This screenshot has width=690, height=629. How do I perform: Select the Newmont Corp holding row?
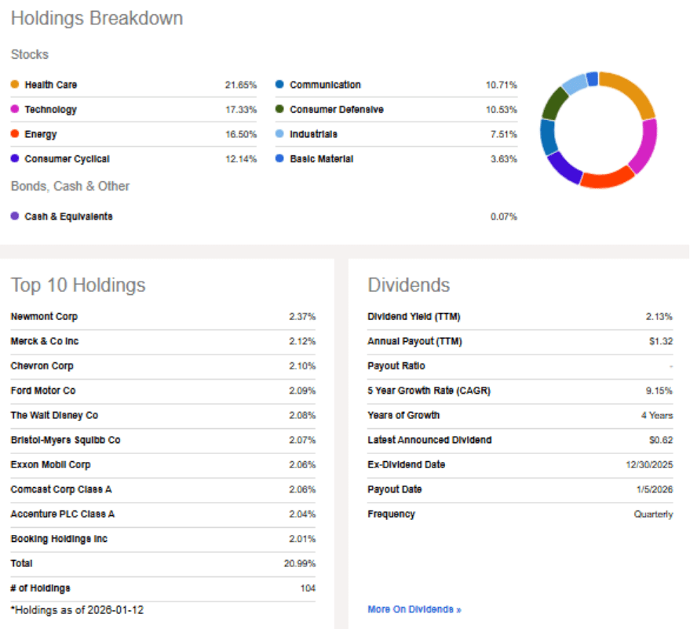click(x=162, y=317)
